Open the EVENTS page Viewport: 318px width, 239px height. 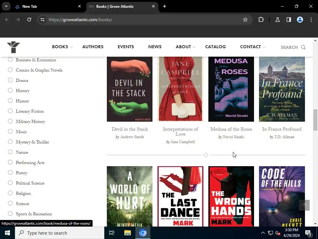pyautogui.click(x=126, y=47)
